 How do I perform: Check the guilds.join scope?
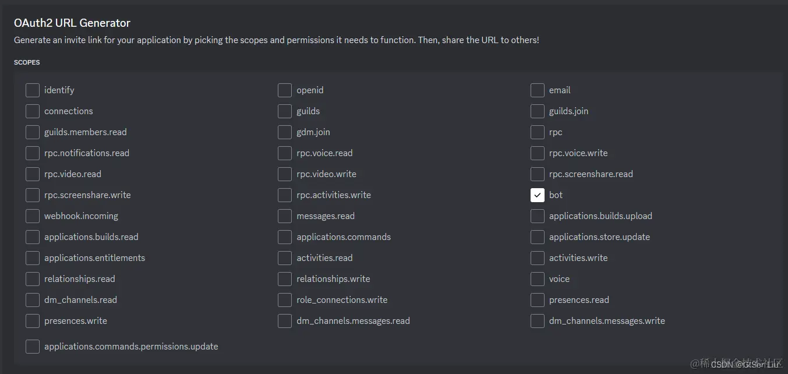tap(538, 111)
